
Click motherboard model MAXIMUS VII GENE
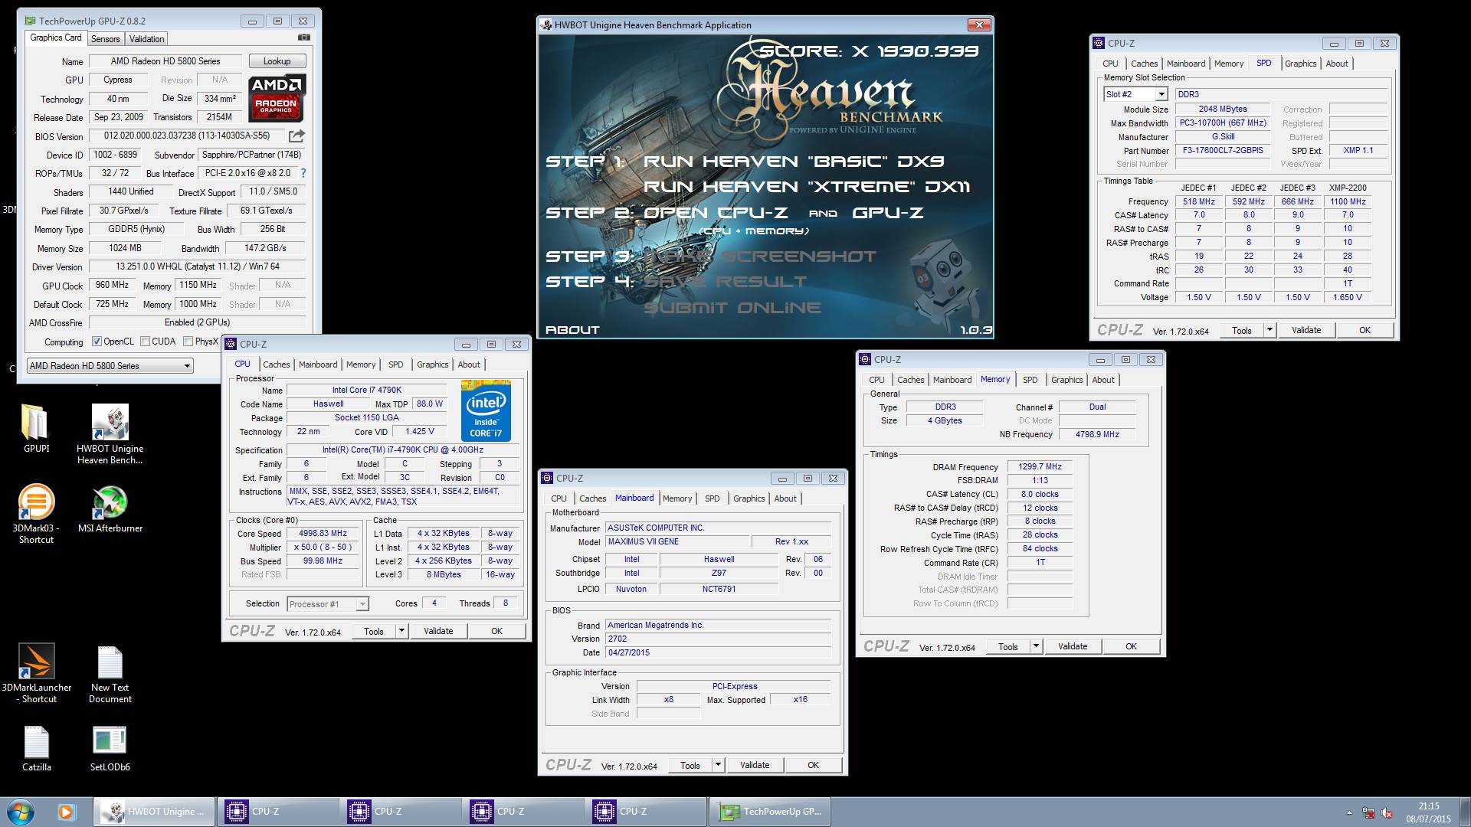[x=677, y=541]
